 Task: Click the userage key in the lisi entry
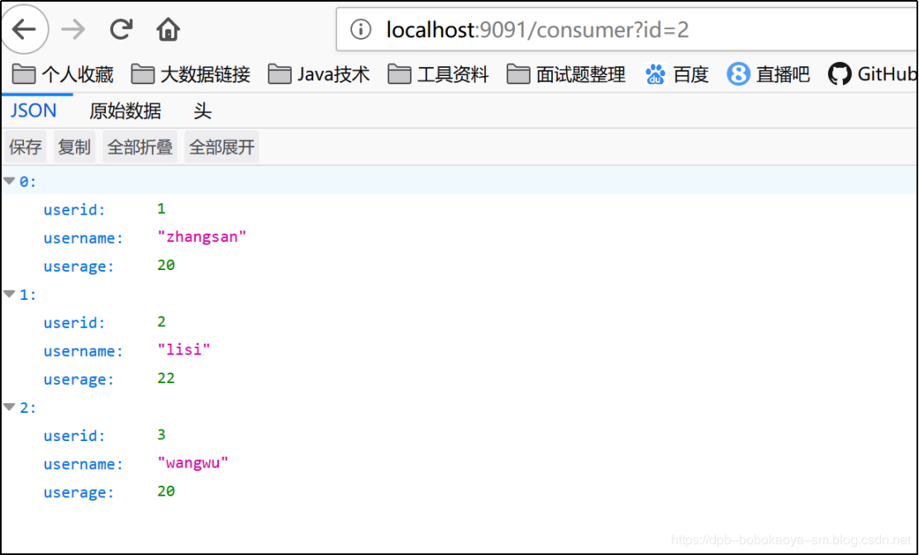[79, 379]
